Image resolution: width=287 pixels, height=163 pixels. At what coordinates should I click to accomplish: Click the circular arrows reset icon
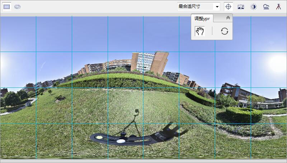pyautogui.click(x=225, y=31)
